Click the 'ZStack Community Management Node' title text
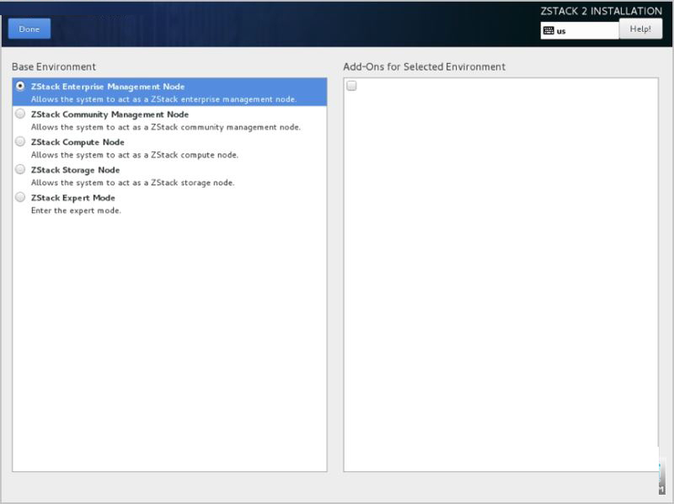 [110, 114]
